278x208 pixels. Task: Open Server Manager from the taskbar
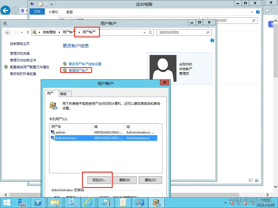(22, 203)
